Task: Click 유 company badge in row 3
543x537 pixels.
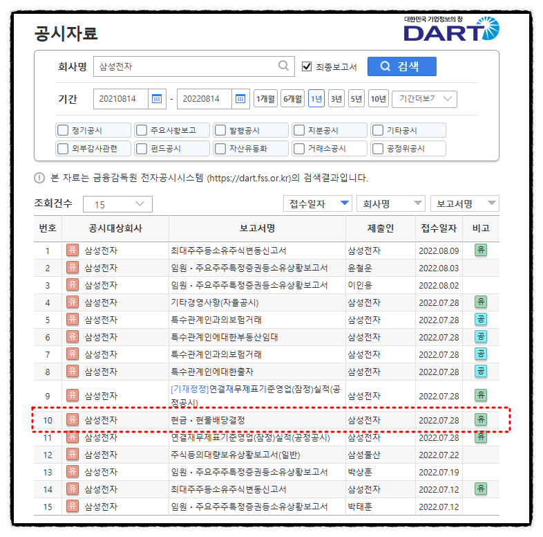Action: pyautogui.click(x=73, y=284)
